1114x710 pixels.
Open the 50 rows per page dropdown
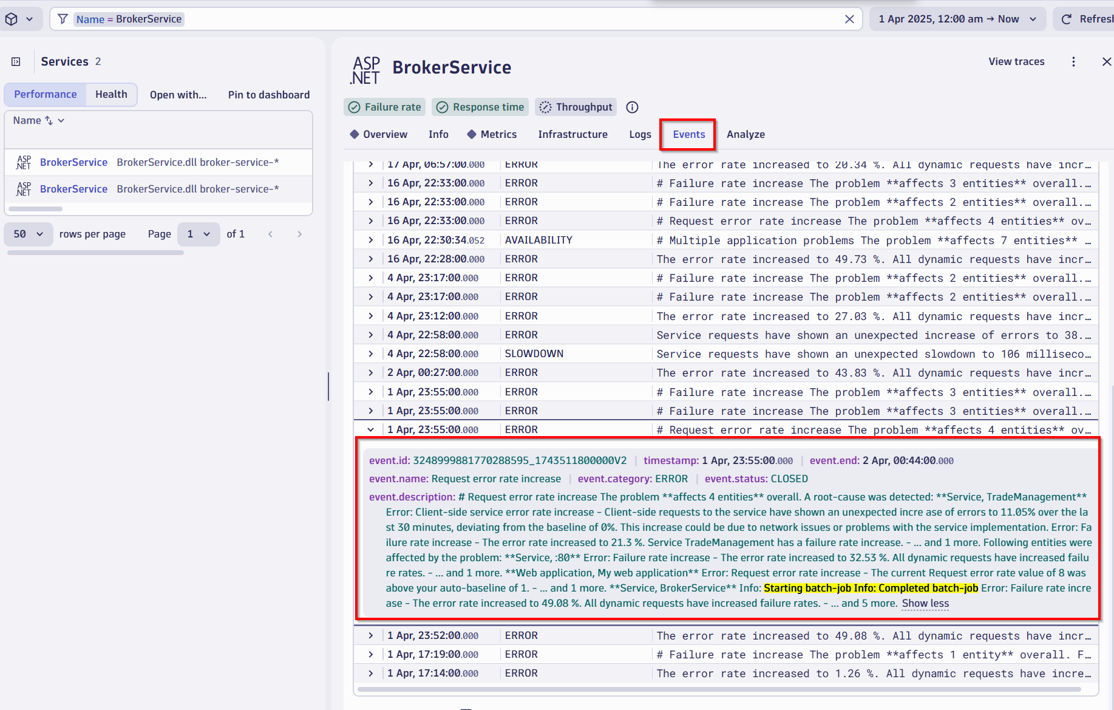click(x=28, y=234)
